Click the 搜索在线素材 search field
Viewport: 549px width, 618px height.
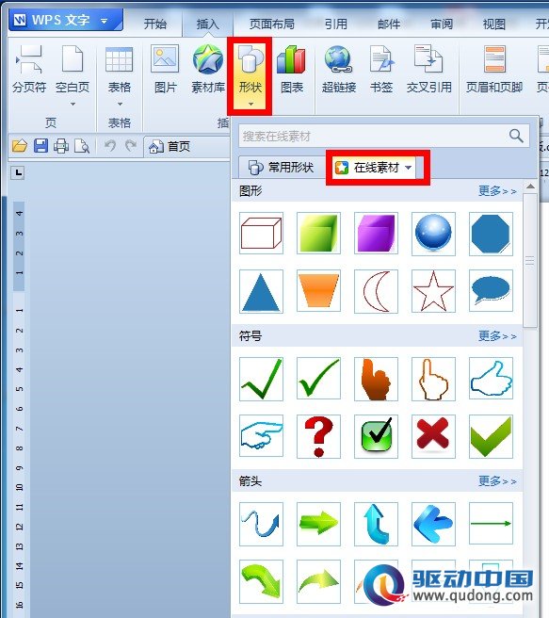click(372, 136)
